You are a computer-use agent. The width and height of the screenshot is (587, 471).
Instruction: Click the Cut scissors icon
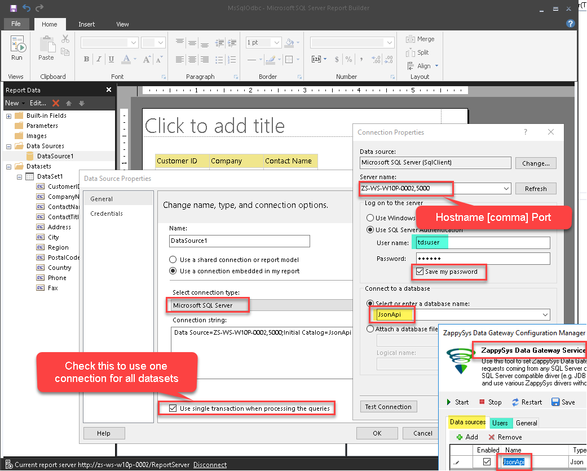point(65,39)
